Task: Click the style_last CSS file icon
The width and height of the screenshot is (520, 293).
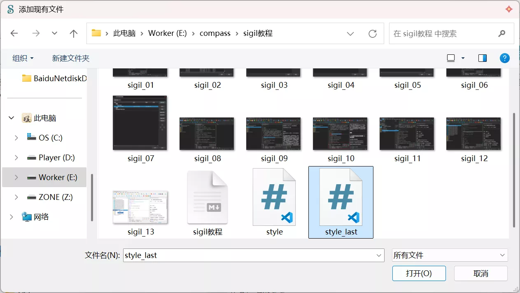Action: point(341,197)
